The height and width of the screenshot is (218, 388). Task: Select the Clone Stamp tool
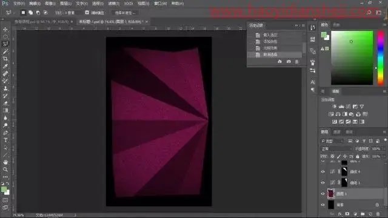coord(5,88)
